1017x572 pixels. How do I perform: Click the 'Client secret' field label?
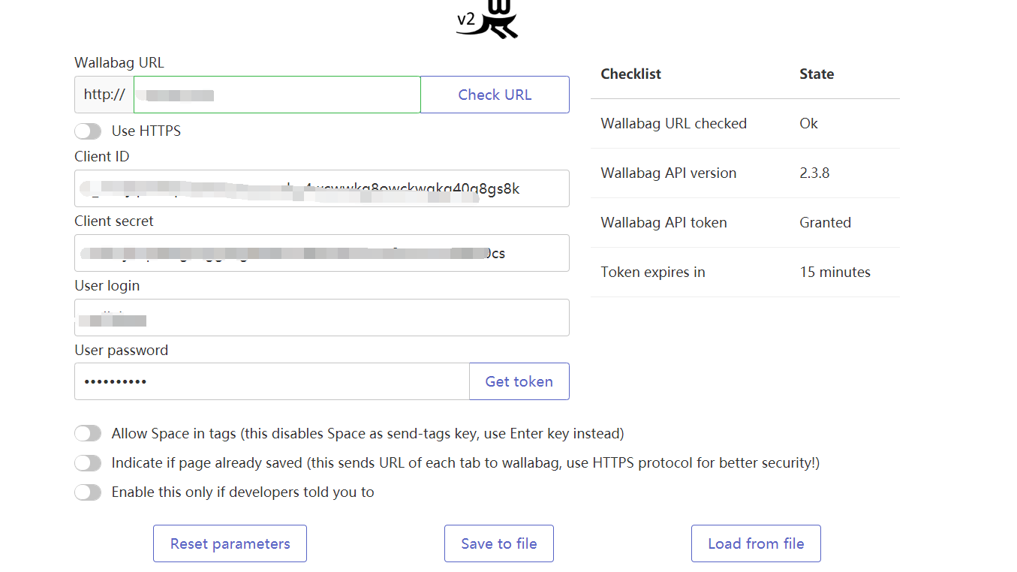click(114, 221)
